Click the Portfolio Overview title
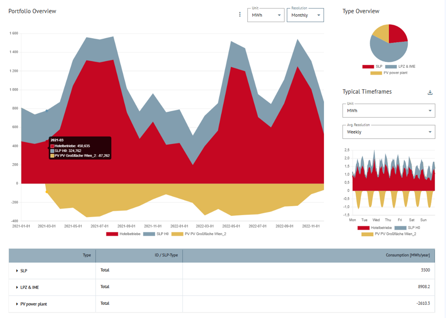This screenshot has width=446, height=318. [32, 11]
